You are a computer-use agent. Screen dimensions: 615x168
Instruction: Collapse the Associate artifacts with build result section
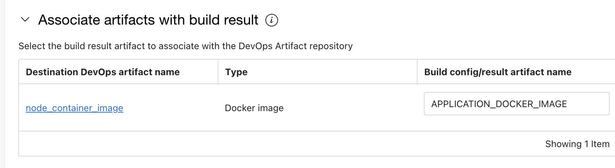[x=25, y=20]
